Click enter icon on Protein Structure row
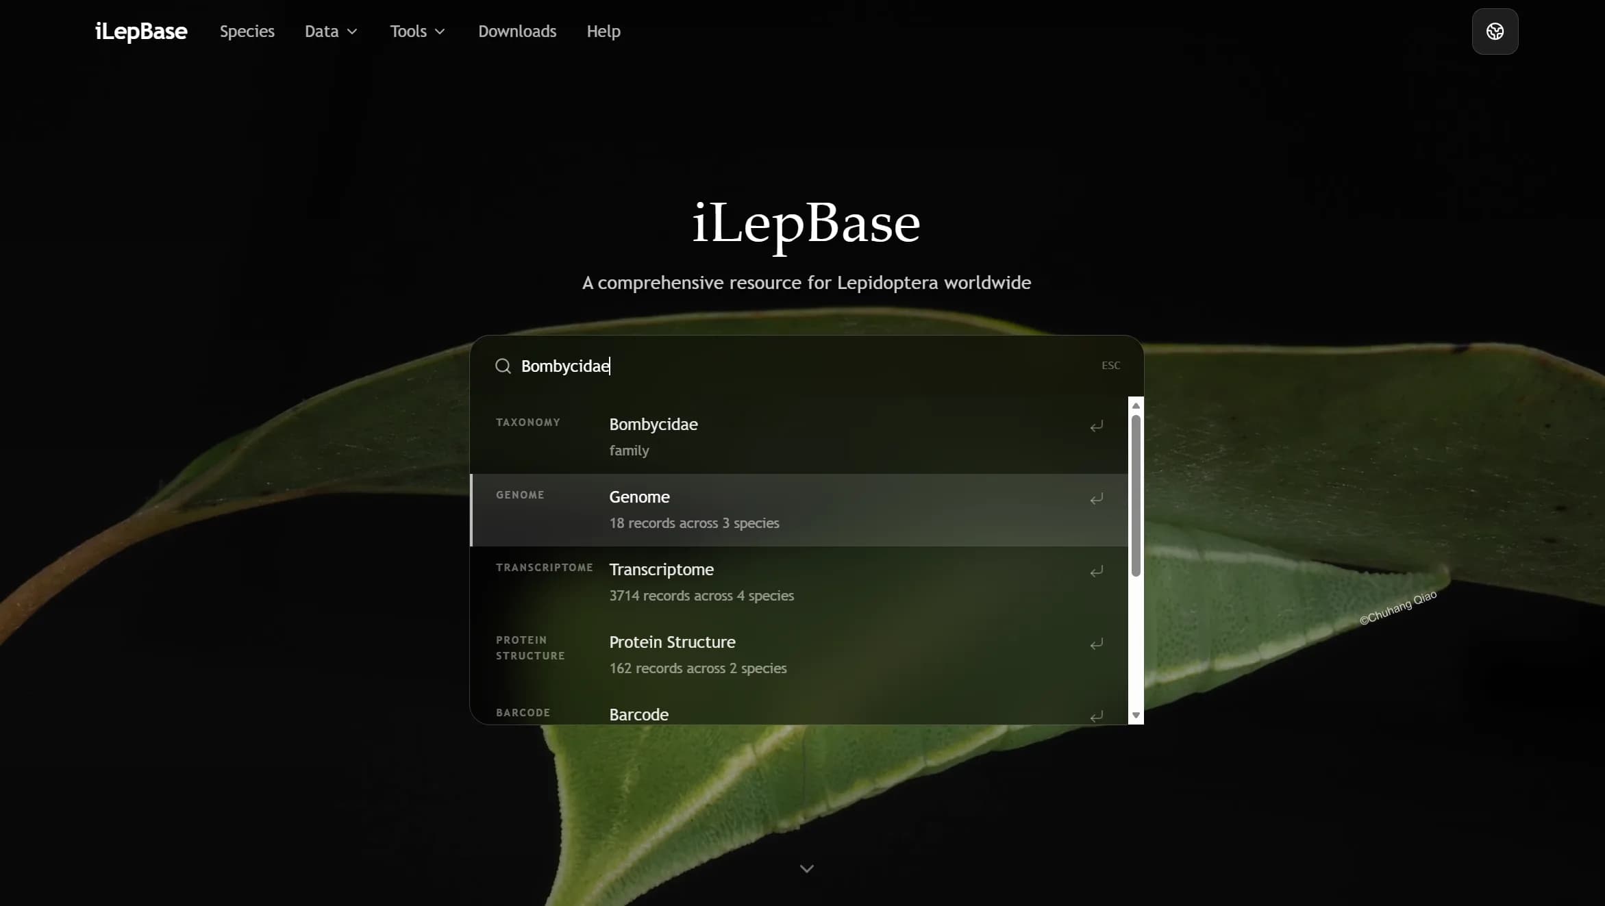 point(1096,644)
